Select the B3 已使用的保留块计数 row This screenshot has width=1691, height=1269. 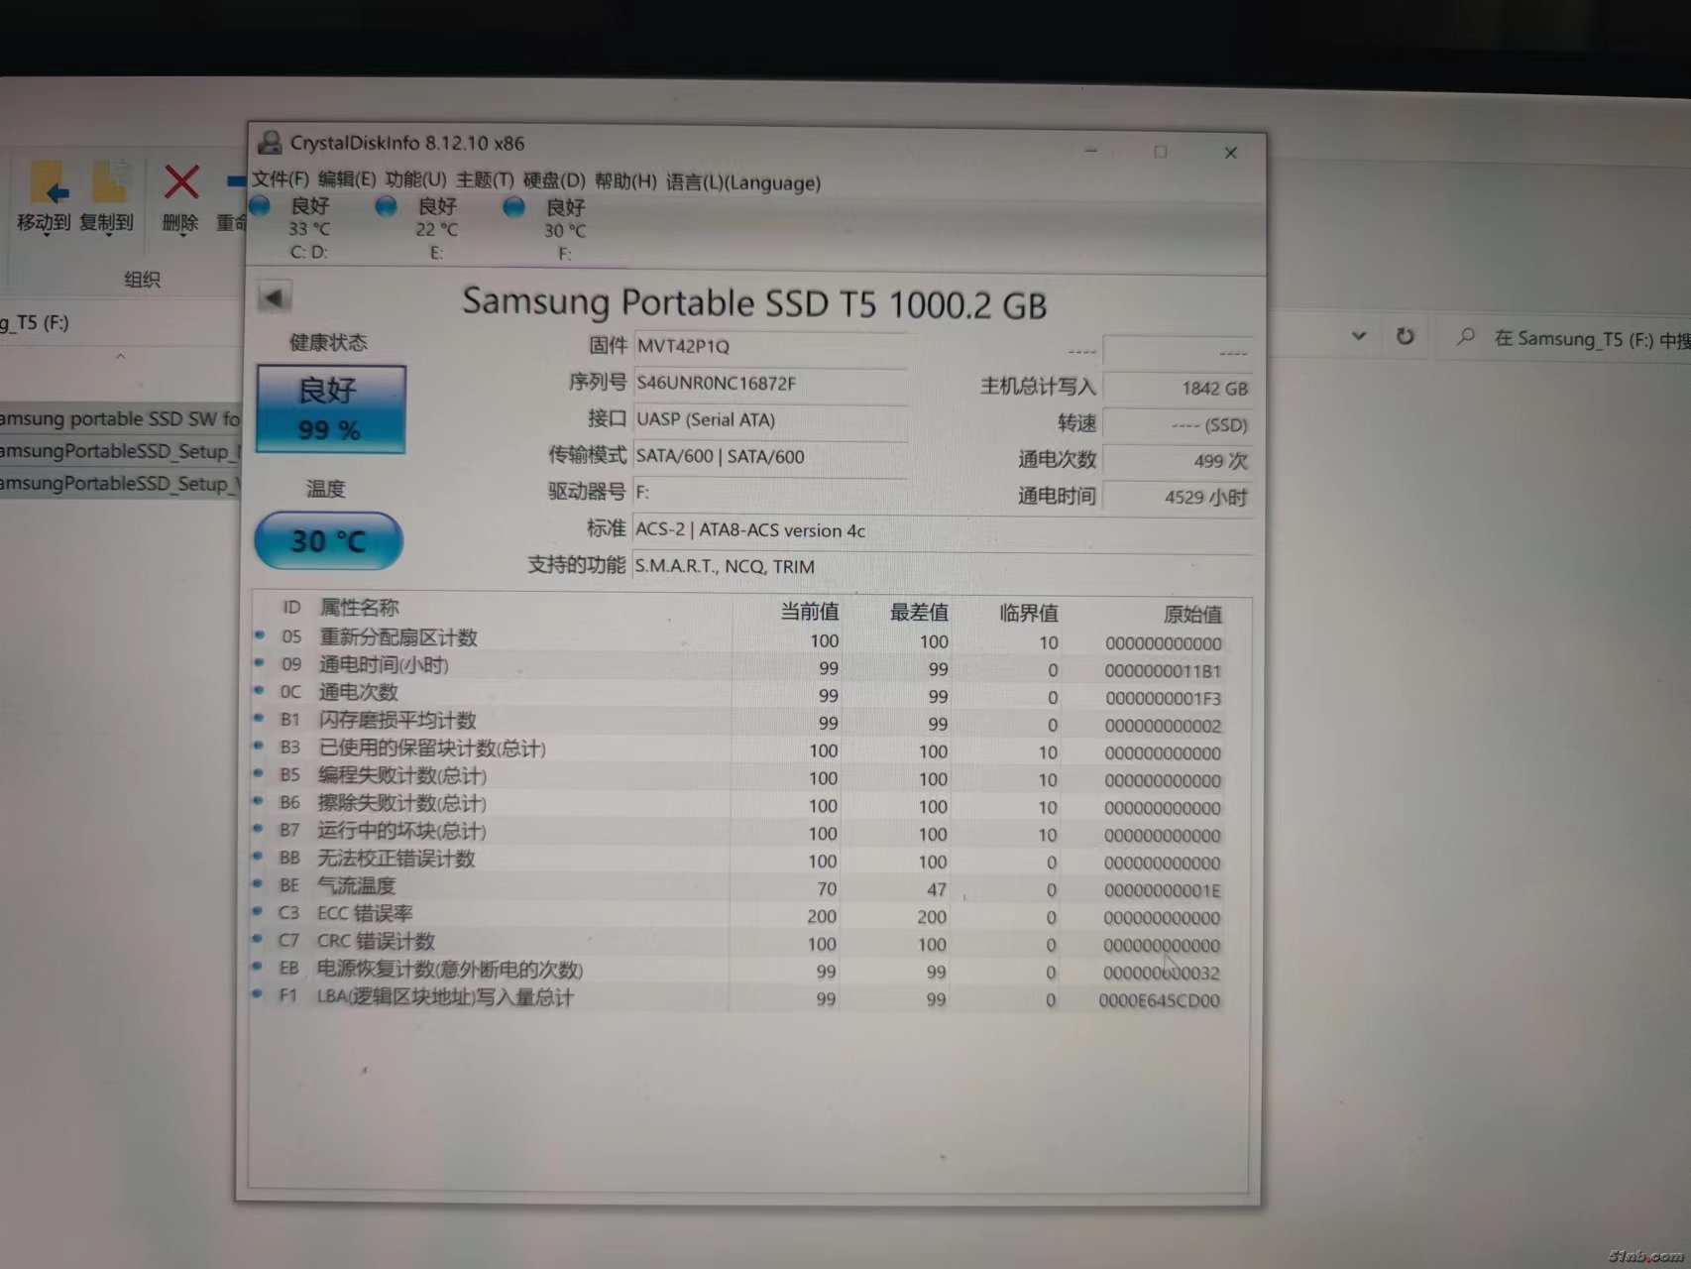pos(738,750)
